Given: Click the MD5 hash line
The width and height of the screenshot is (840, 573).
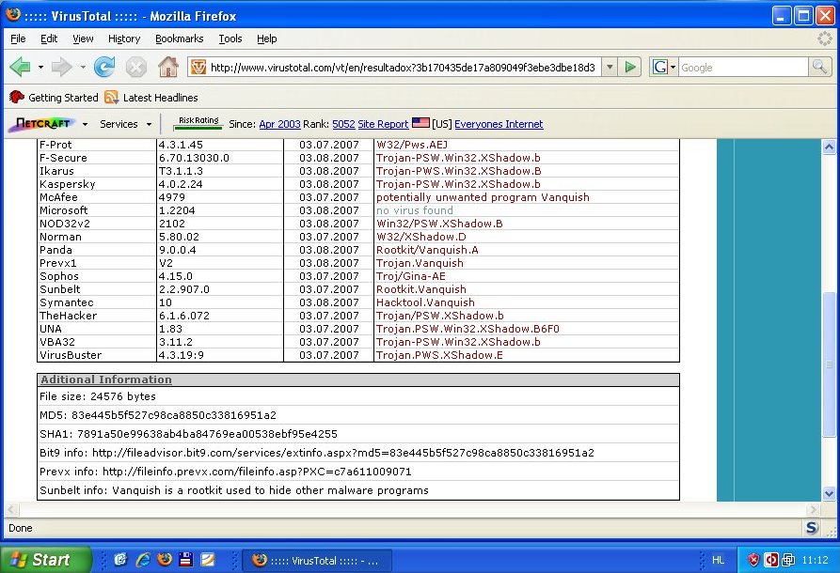Looking at the screenshot, I should click(158, 415).
